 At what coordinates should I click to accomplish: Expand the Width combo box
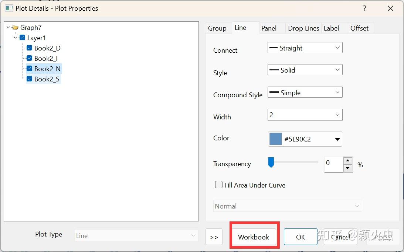click(337, 115)
